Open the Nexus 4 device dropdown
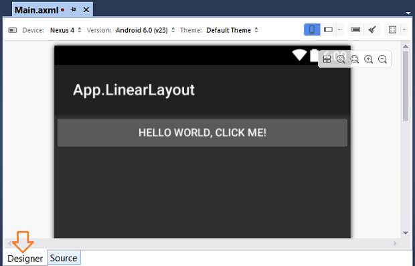Viewport: 415px width, 266px height. click(66, 30)
